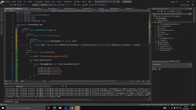Click 'Adicionar ao Controle do Código-Fonte' button
196x110 pixels.
click(x=155, y=105)
